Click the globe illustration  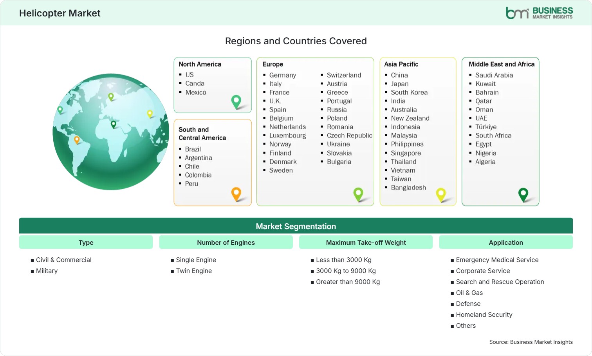[111, 132]
